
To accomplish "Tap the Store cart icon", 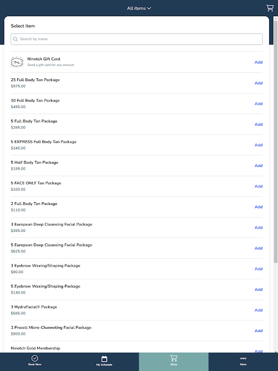I will 174,358.
